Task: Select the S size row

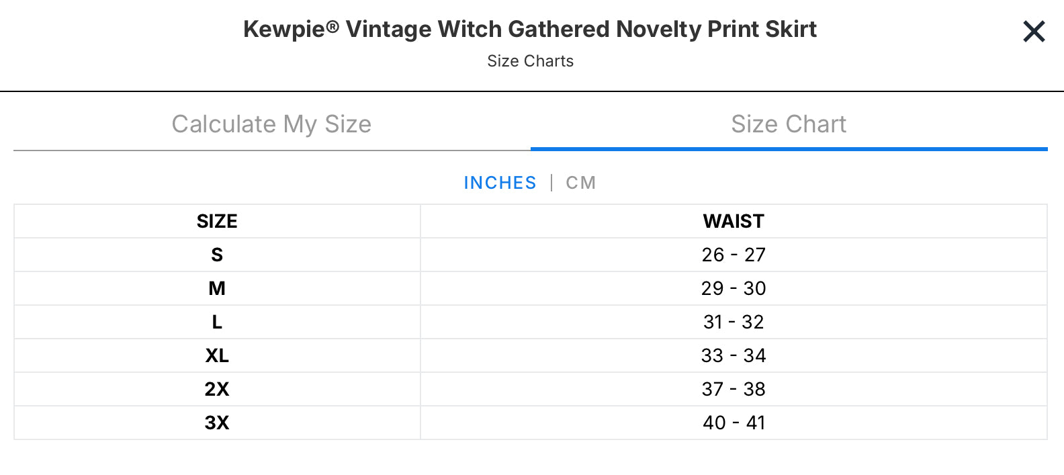Action: [x=531, y=255]
